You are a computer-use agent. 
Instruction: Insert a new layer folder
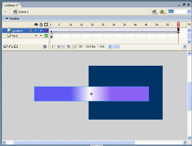[16, 46]
